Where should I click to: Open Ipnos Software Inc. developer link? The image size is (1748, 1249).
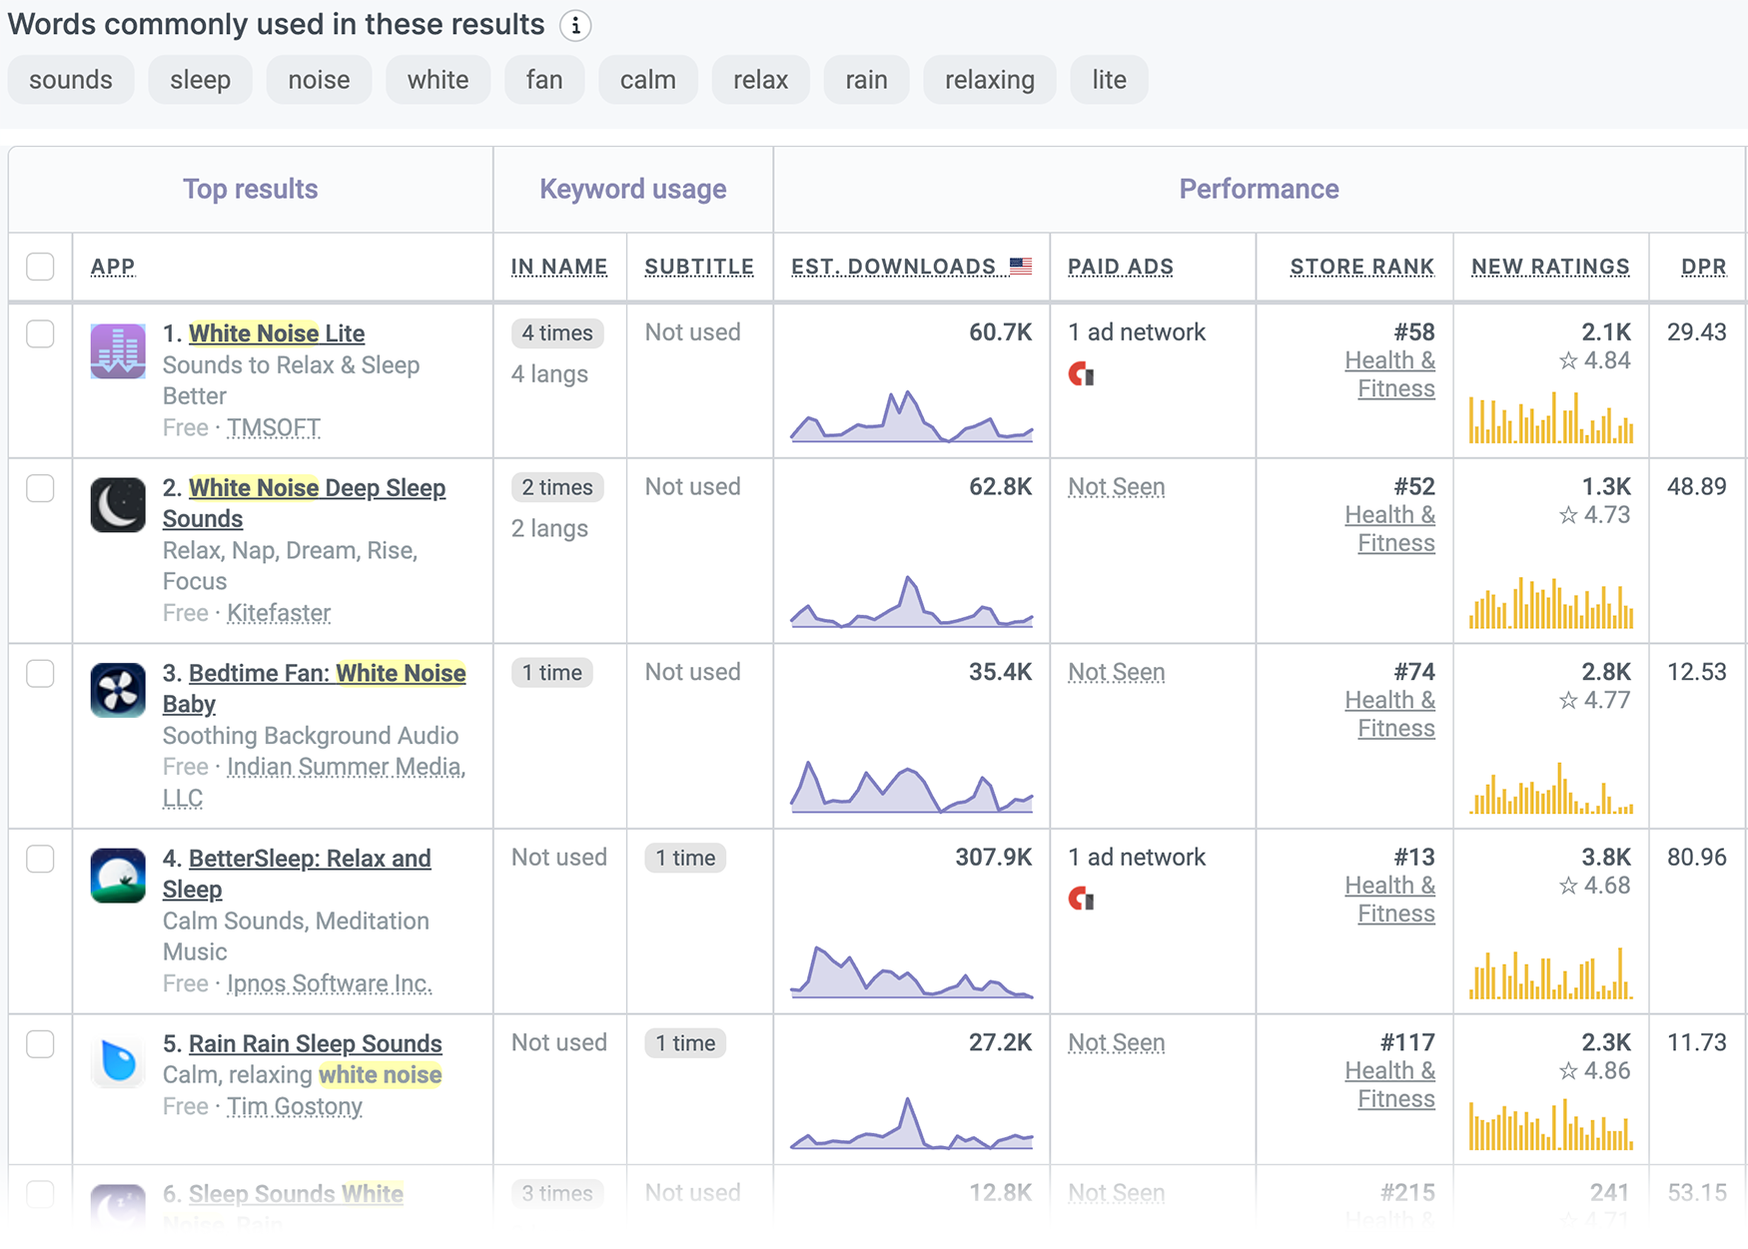pyautogui.click(x=330, y=983)
